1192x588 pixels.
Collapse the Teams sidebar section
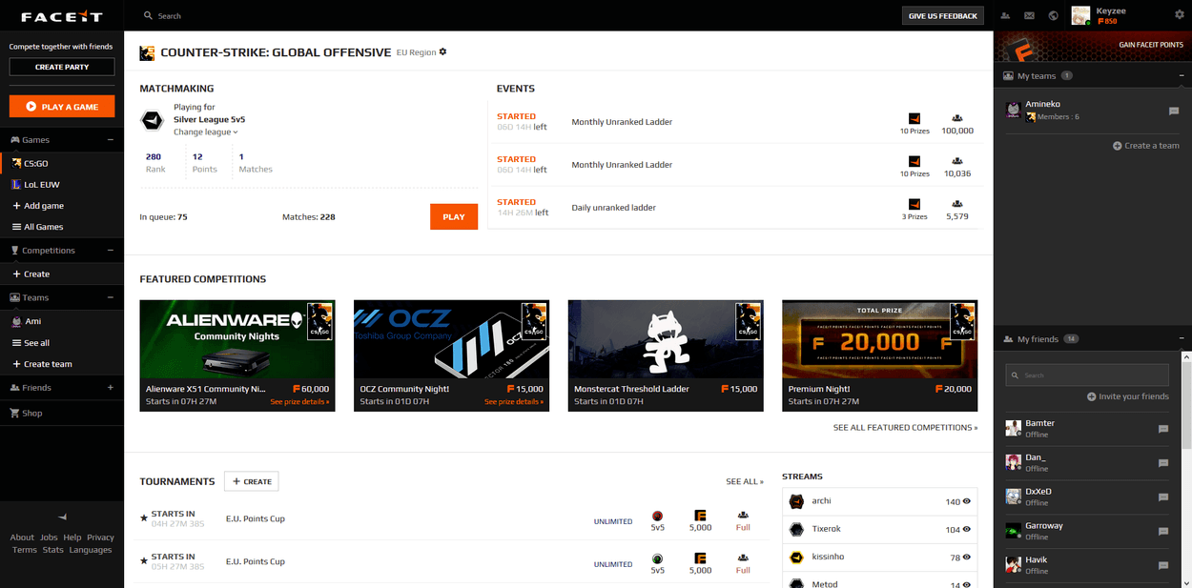(x=111, y=297)
